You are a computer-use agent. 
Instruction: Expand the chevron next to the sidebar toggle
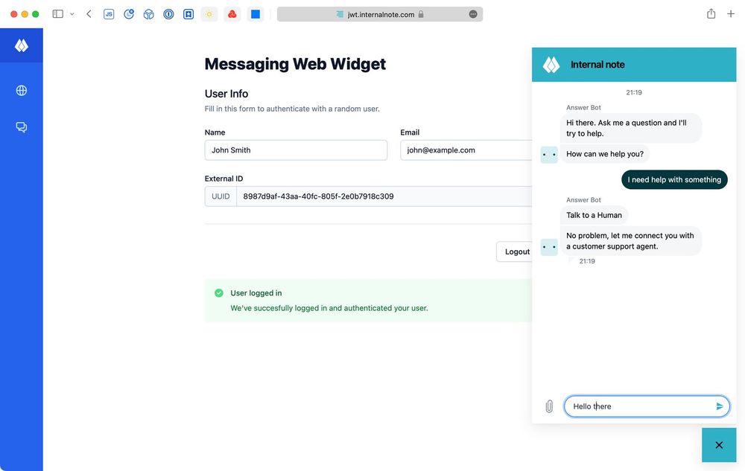[x=72, y=13]
